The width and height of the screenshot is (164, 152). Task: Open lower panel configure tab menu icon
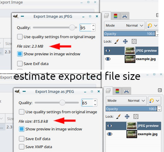click(x=160, y=90)
